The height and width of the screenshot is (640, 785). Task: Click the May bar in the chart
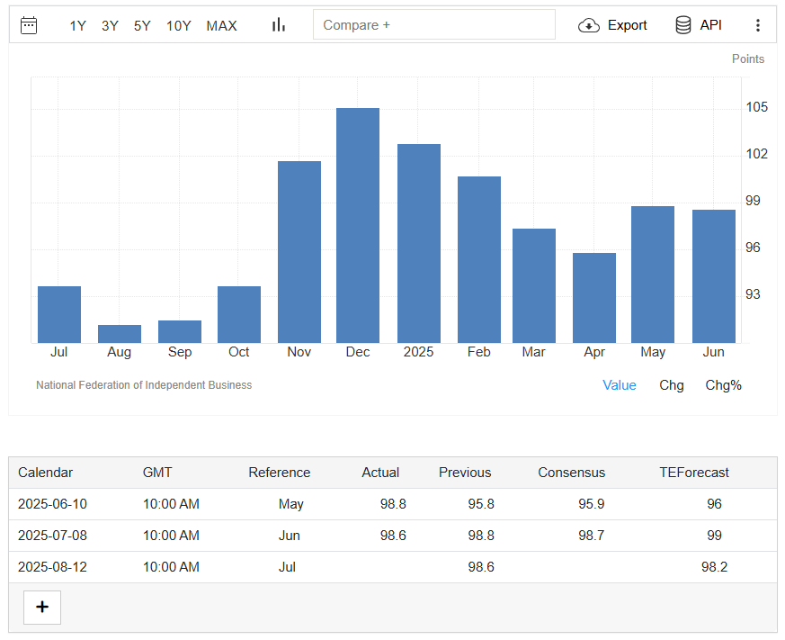coord(653,275)
